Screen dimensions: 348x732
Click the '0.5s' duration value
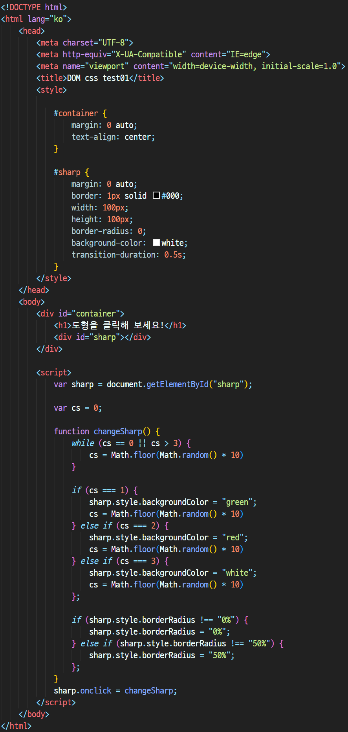[173, 254]
